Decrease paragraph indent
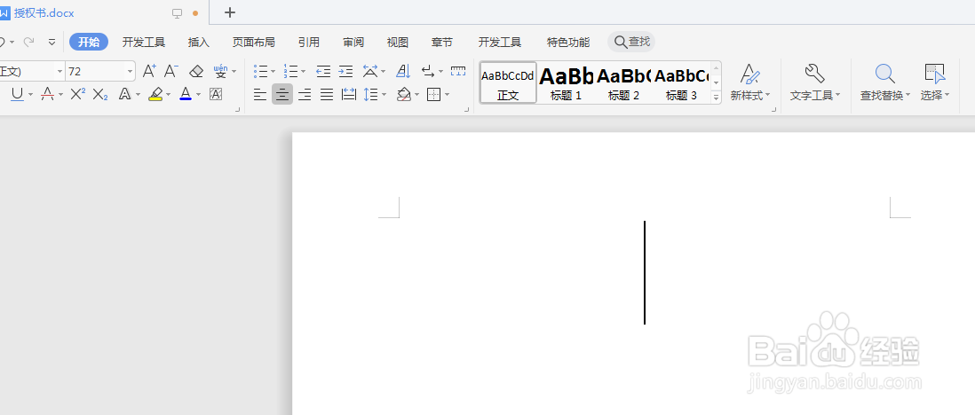Viewport: 975px width, 415px height. [x=323, y=72]
